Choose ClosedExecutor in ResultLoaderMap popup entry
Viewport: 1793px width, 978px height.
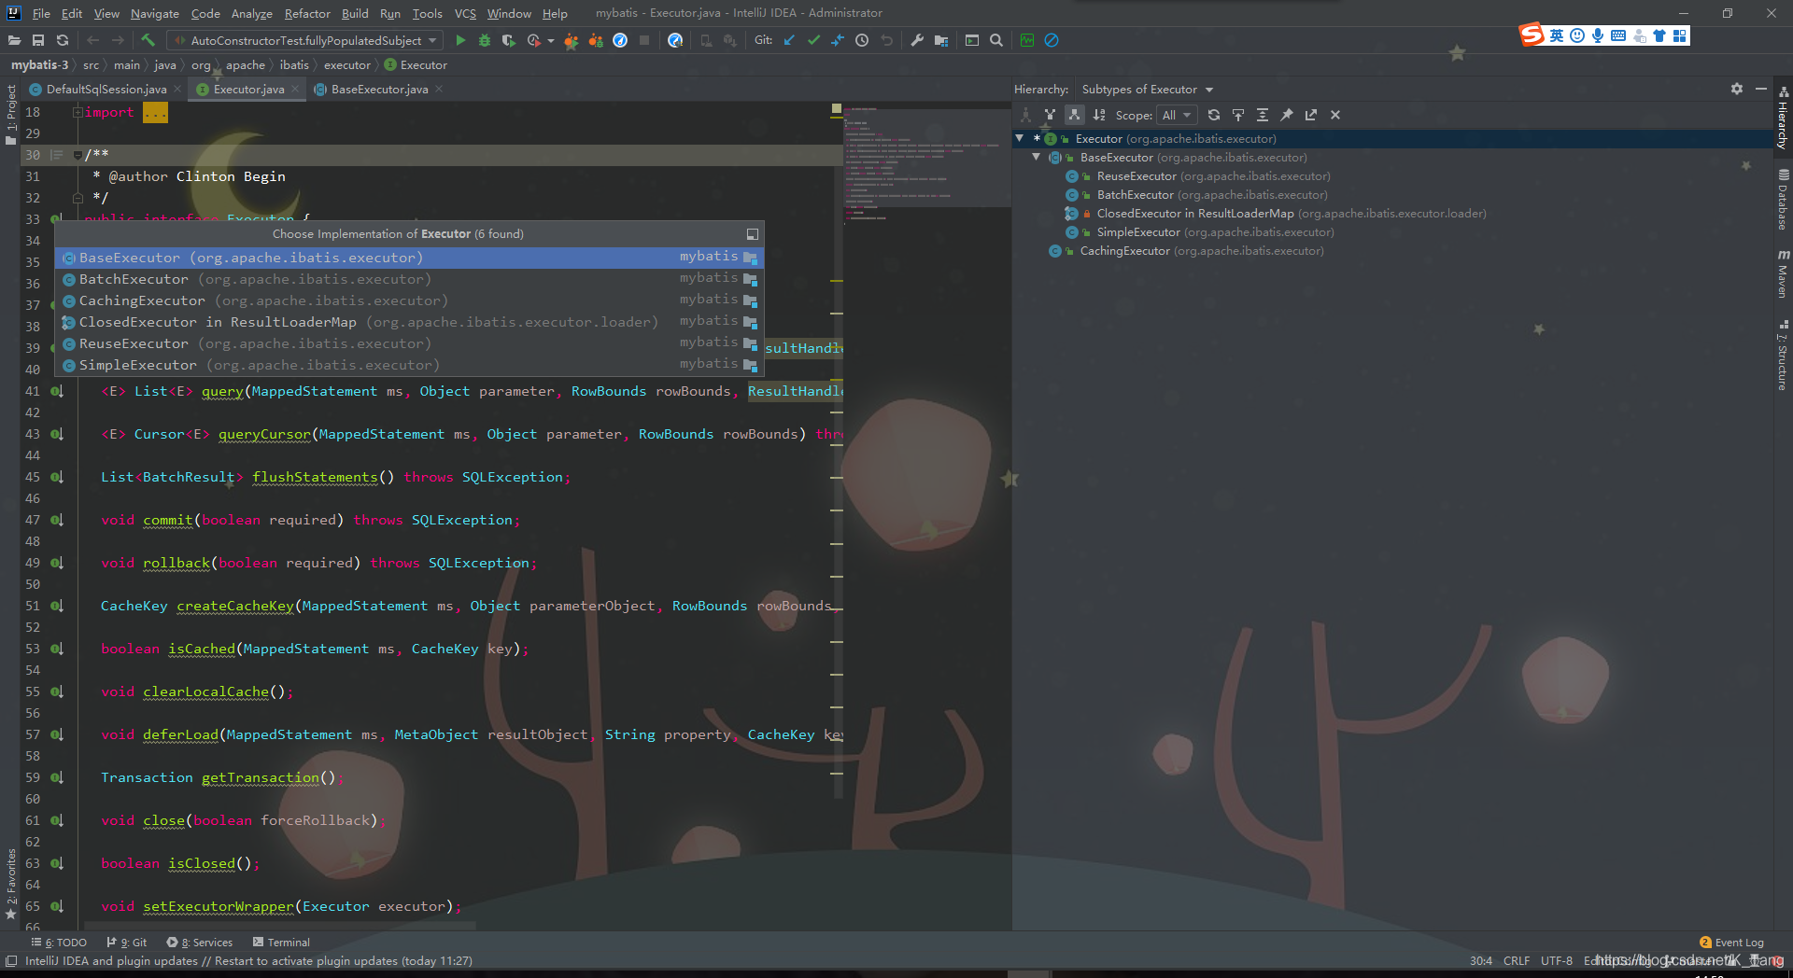click(x=409, y=322)
